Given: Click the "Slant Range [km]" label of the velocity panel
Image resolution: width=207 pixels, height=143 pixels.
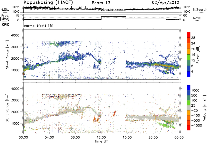Looking at the screenshot, I should point(7,108).
